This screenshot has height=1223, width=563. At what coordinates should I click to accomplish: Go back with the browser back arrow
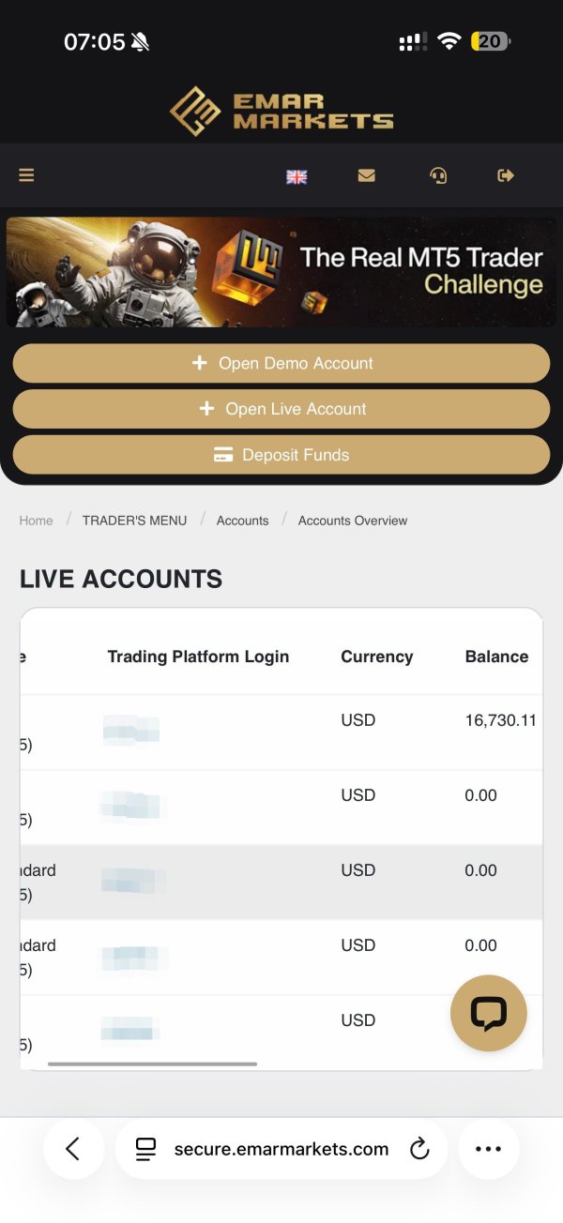coord(73,1148)
